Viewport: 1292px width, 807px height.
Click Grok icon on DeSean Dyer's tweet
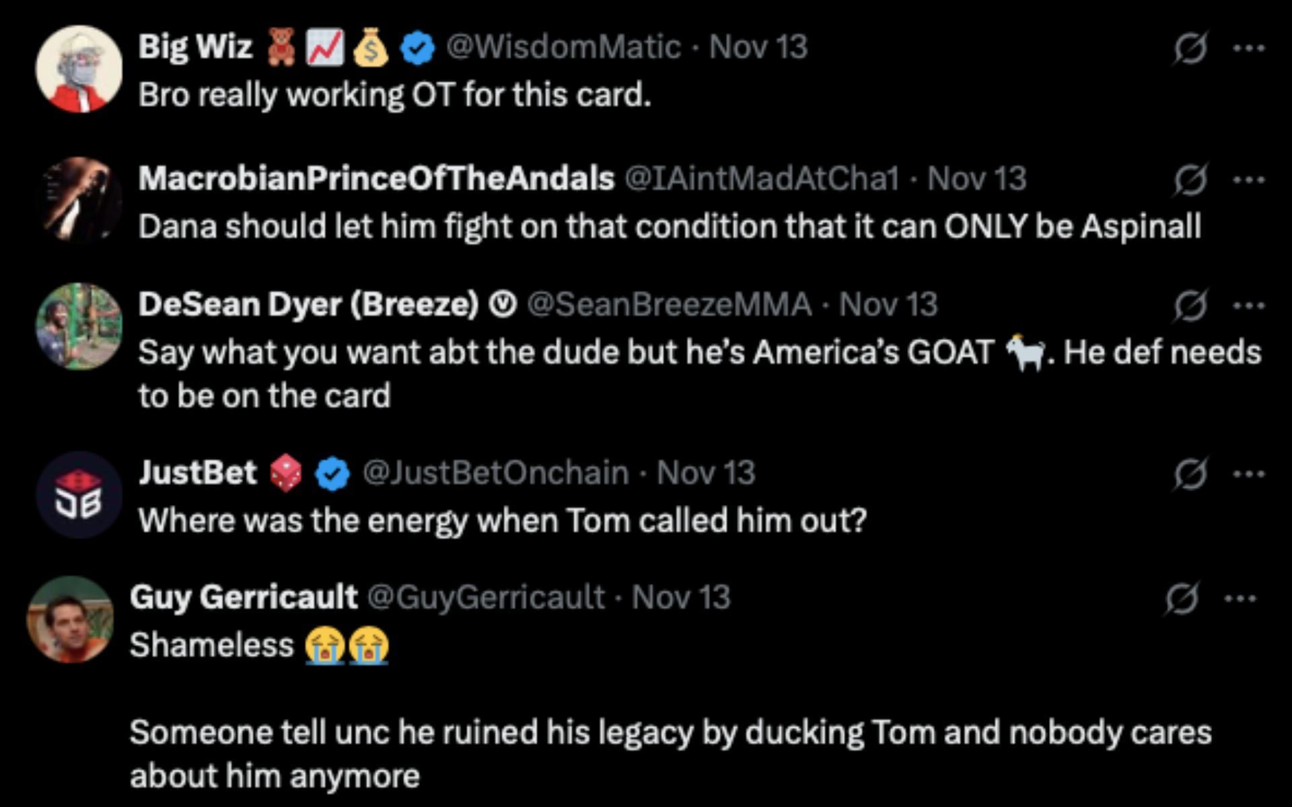click(x=1190, y=306)
